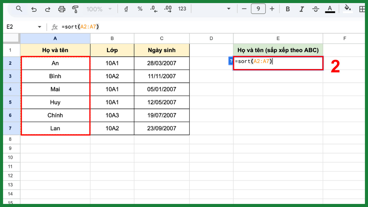
Task: Open the name box dropdown
Action: tap(39, 27)
